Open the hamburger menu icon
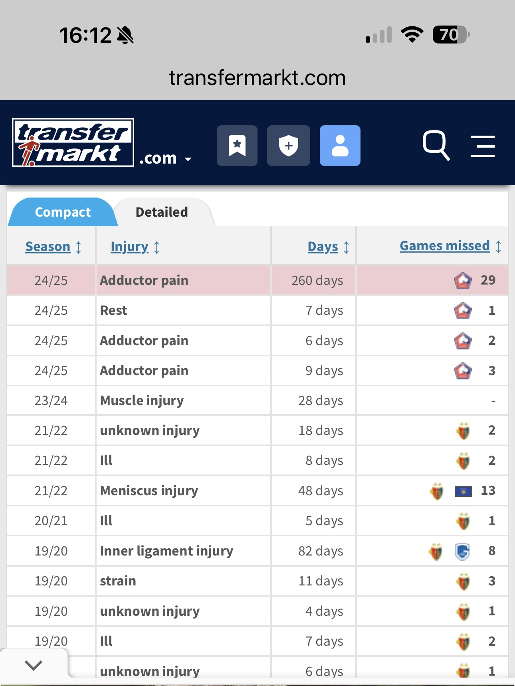 (x=483, y=146)
